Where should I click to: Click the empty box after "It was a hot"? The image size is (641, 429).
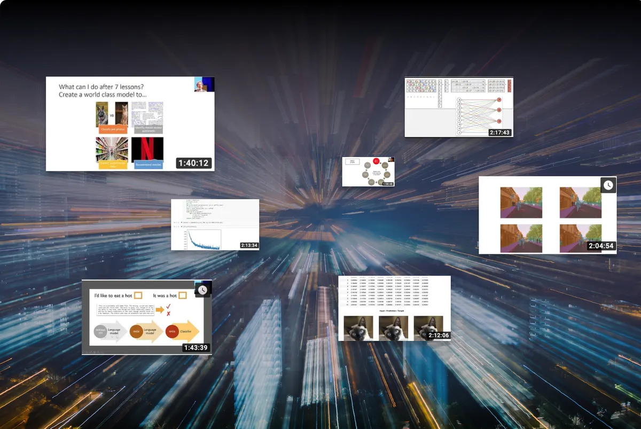click(182, 295)
